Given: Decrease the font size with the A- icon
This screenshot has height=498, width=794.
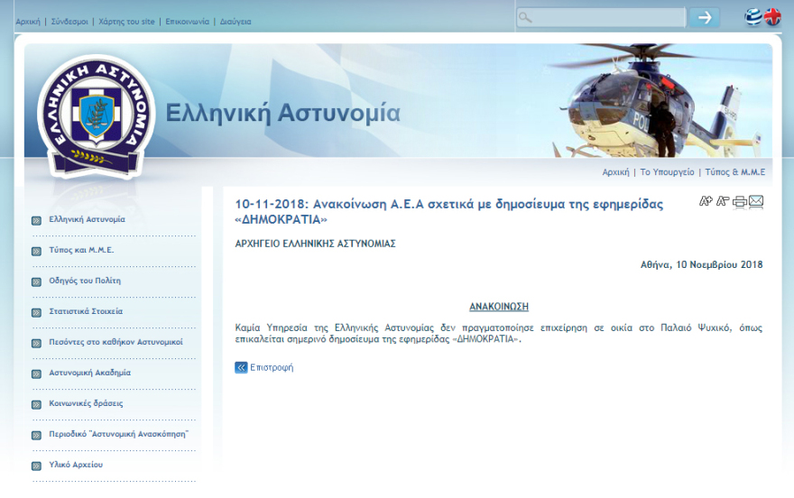Looking at the screenshot, I should click(x=723, y=201).
